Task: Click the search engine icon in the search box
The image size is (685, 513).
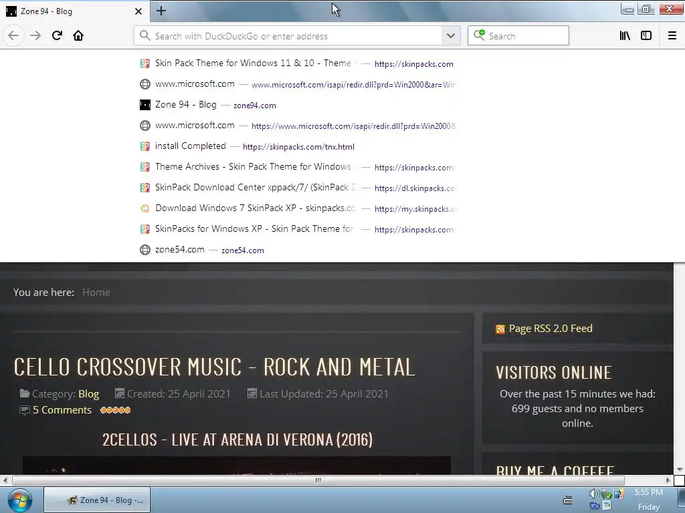Action: coord(479,35)
